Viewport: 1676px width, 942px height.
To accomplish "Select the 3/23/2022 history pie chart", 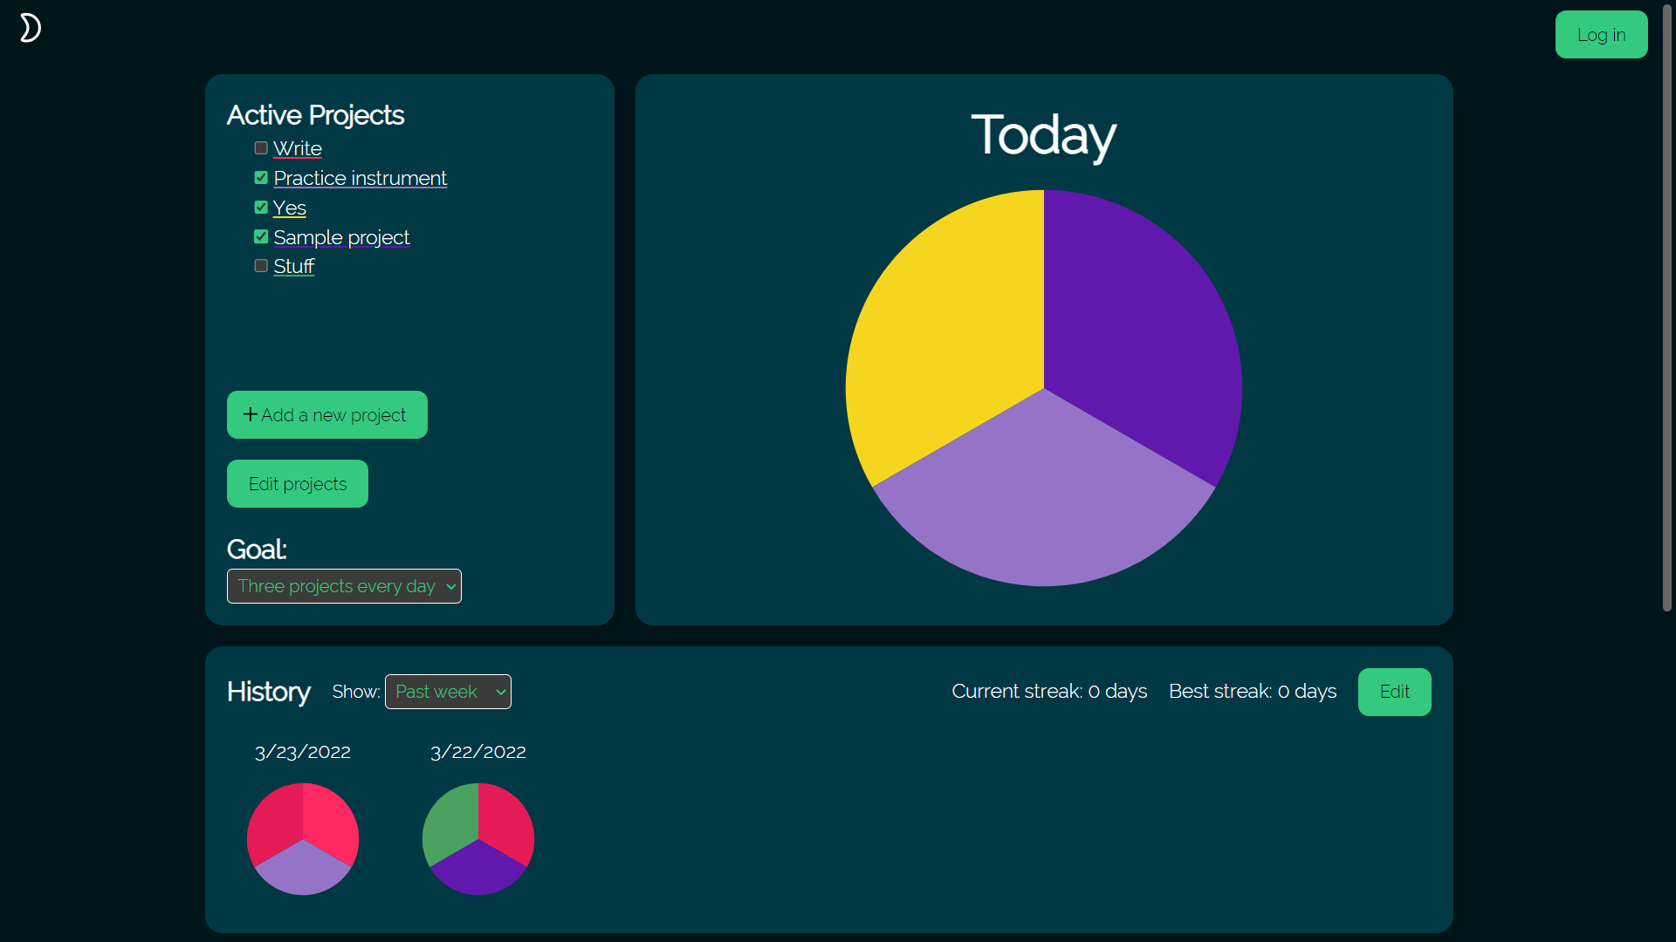I will click(x=303, y=839).
